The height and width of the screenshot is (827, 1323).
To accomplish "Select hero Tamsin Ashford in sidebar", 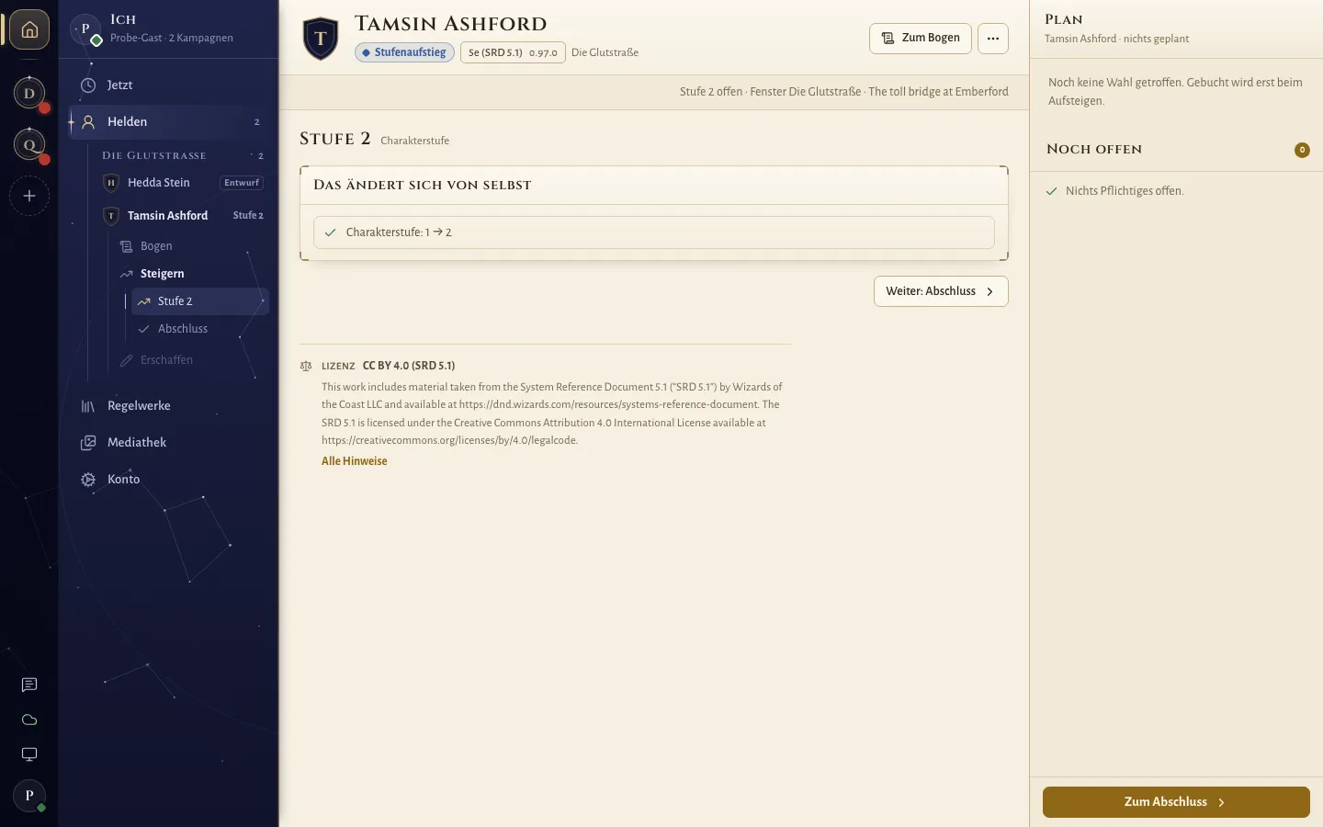I will click(183, 216).
